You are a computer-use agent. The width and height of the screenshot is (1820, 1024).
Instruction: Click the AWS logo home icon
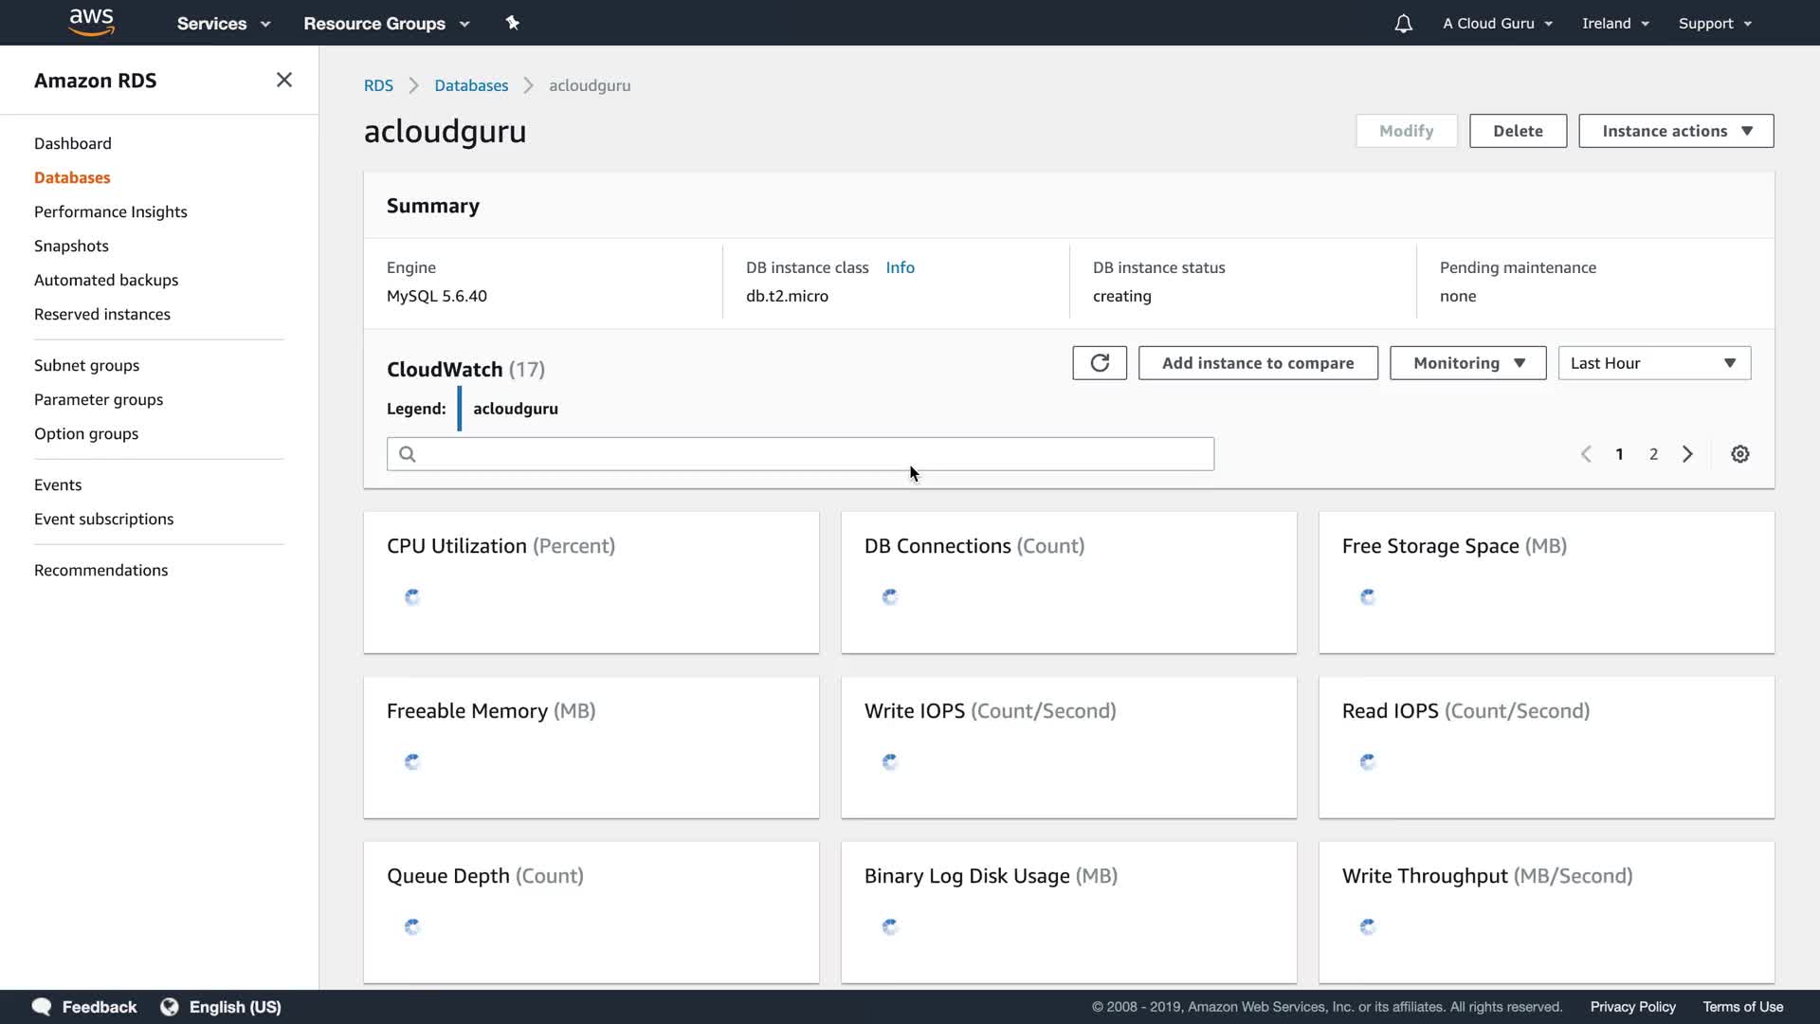pos(91,23)
